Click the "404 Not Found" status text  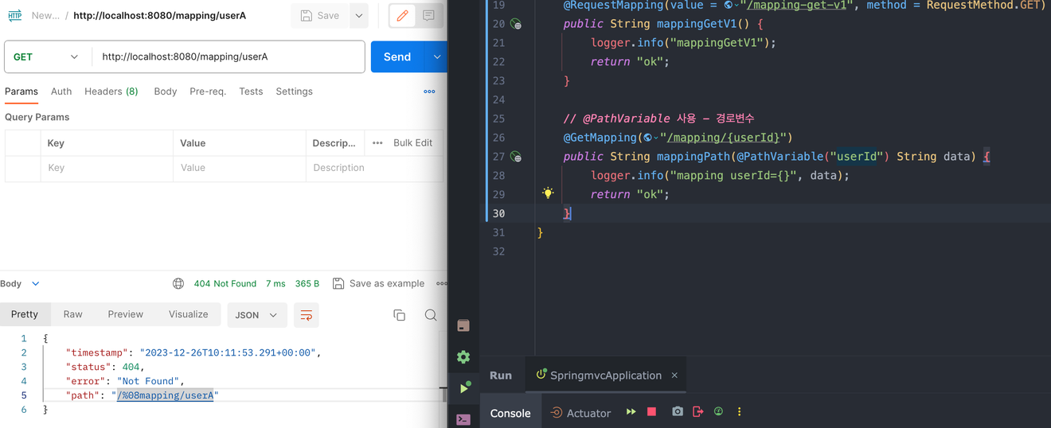(225, 283)
